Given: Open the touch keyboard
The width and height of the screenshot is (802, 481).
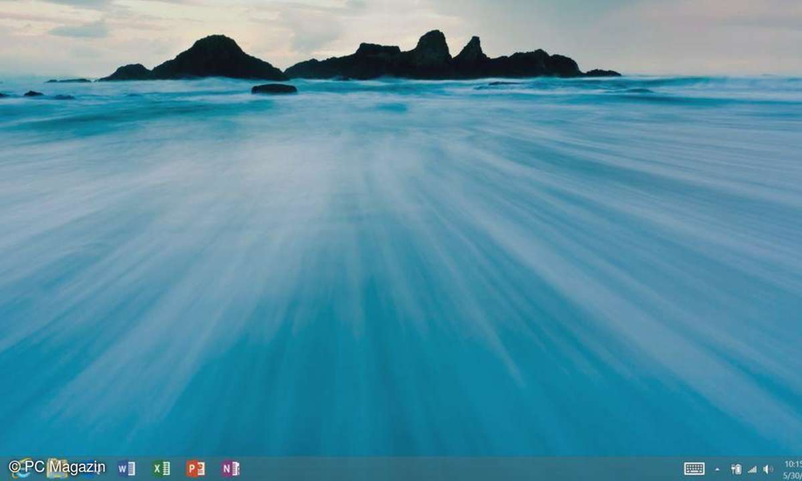Looking at the screenshot, I should (x=694, y=468).
